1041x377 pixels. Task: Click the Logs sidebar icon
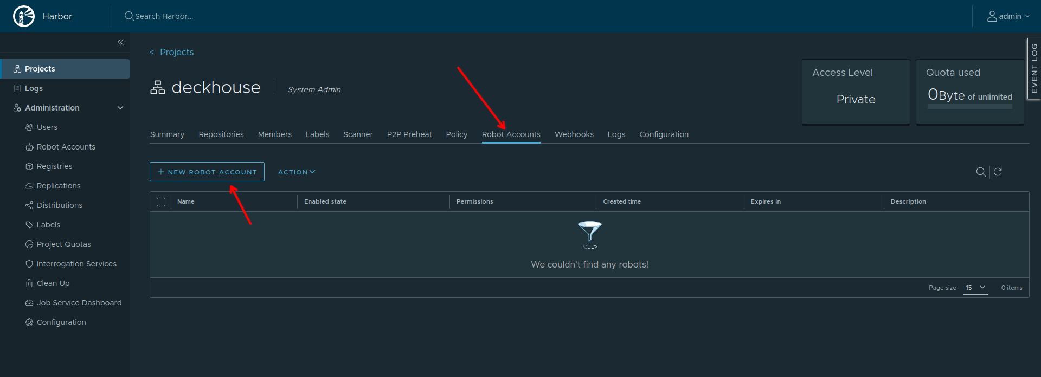pyautogui.click(x=17, y=88)
